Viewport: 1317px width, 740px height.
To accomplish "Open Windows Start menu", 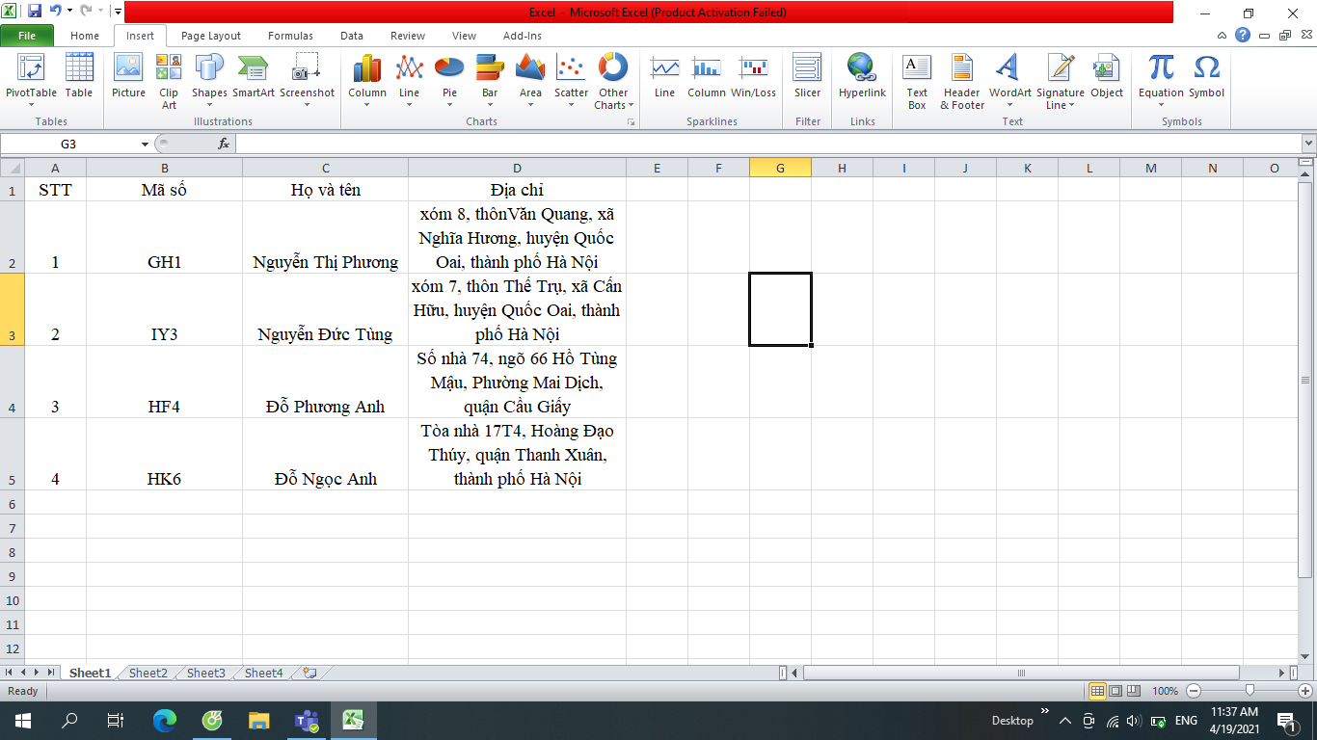I will point(22,720).
